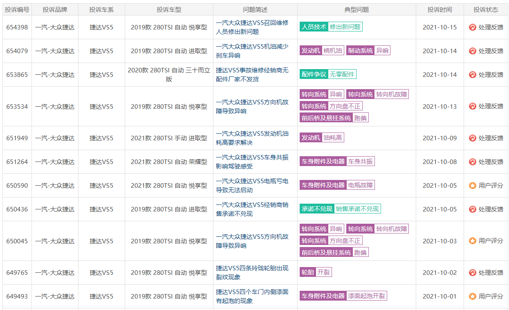The width and height of the screenshot is (509, 310).
Task: Click complaint number 653865
Action: click(17, 75)
